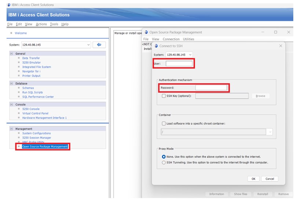
Task: Select the SSH Tunneling proxy mode option
Action: coord(164,163)
